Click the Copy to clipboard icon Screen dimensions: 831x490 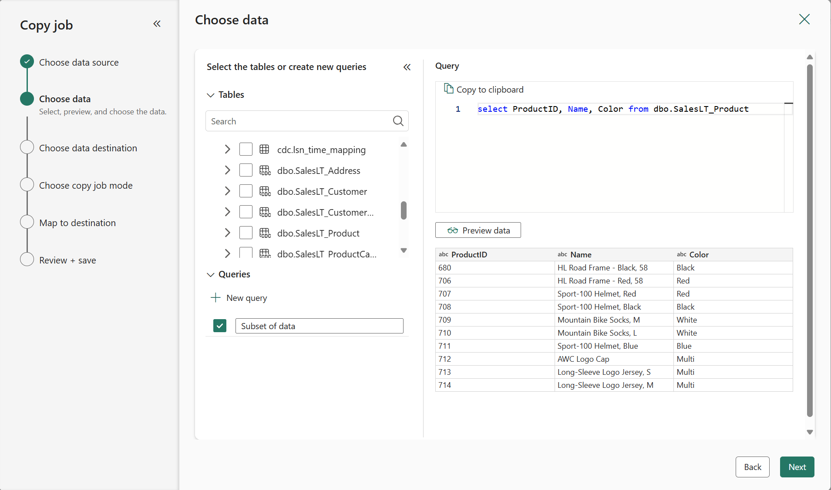pos(448,89)
